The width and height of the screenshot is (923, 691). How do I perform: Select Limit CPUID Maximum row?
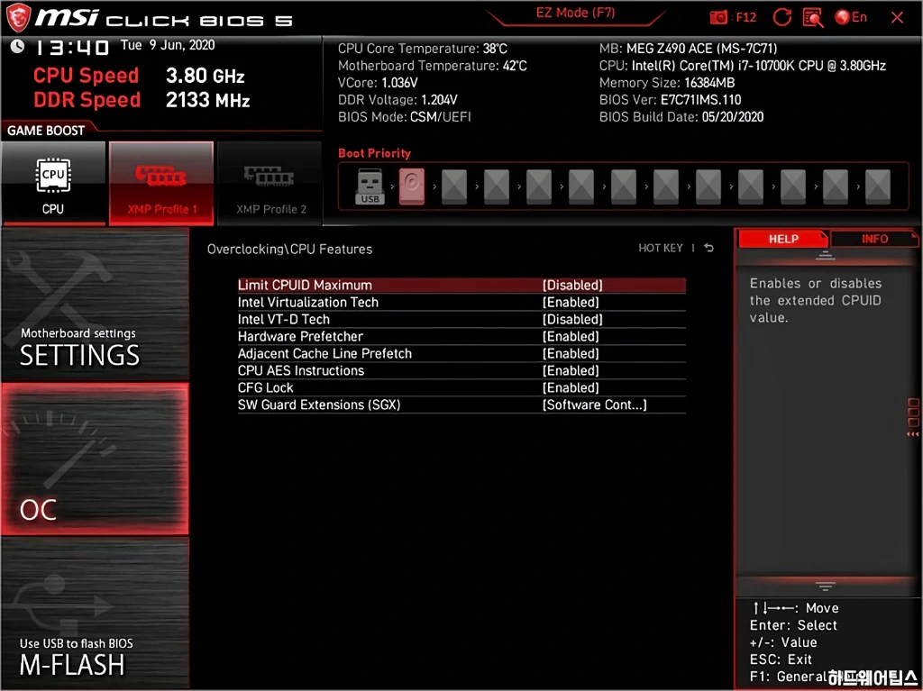click(461, 285)
